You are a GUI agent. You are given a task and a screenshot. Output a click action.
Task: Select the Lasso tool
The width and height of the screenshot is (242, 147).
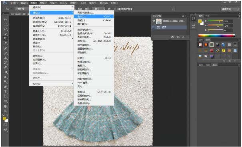[x=6, y=29]
